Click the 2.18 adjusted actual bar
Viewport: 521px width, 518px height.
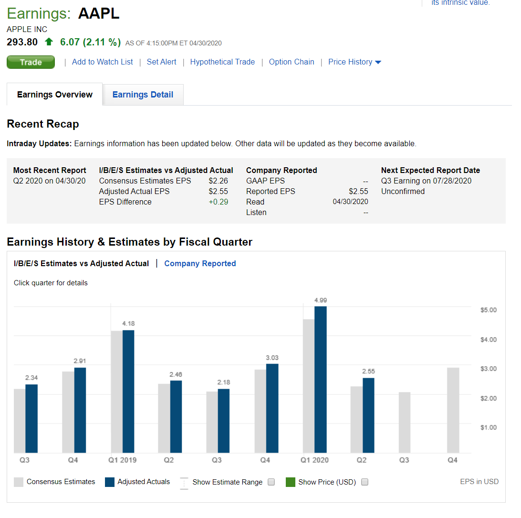coord(224,421)
